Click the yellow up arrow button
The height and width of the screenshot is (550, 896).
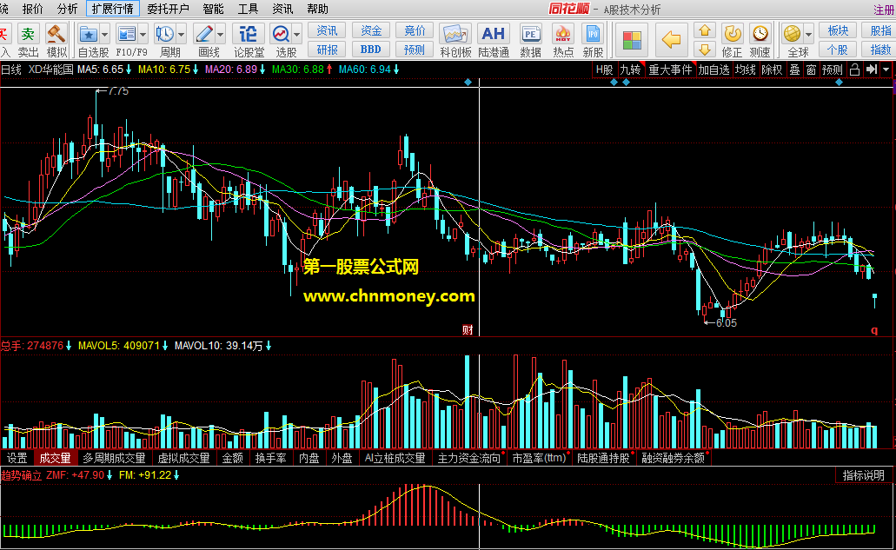[x=705, y=30]
